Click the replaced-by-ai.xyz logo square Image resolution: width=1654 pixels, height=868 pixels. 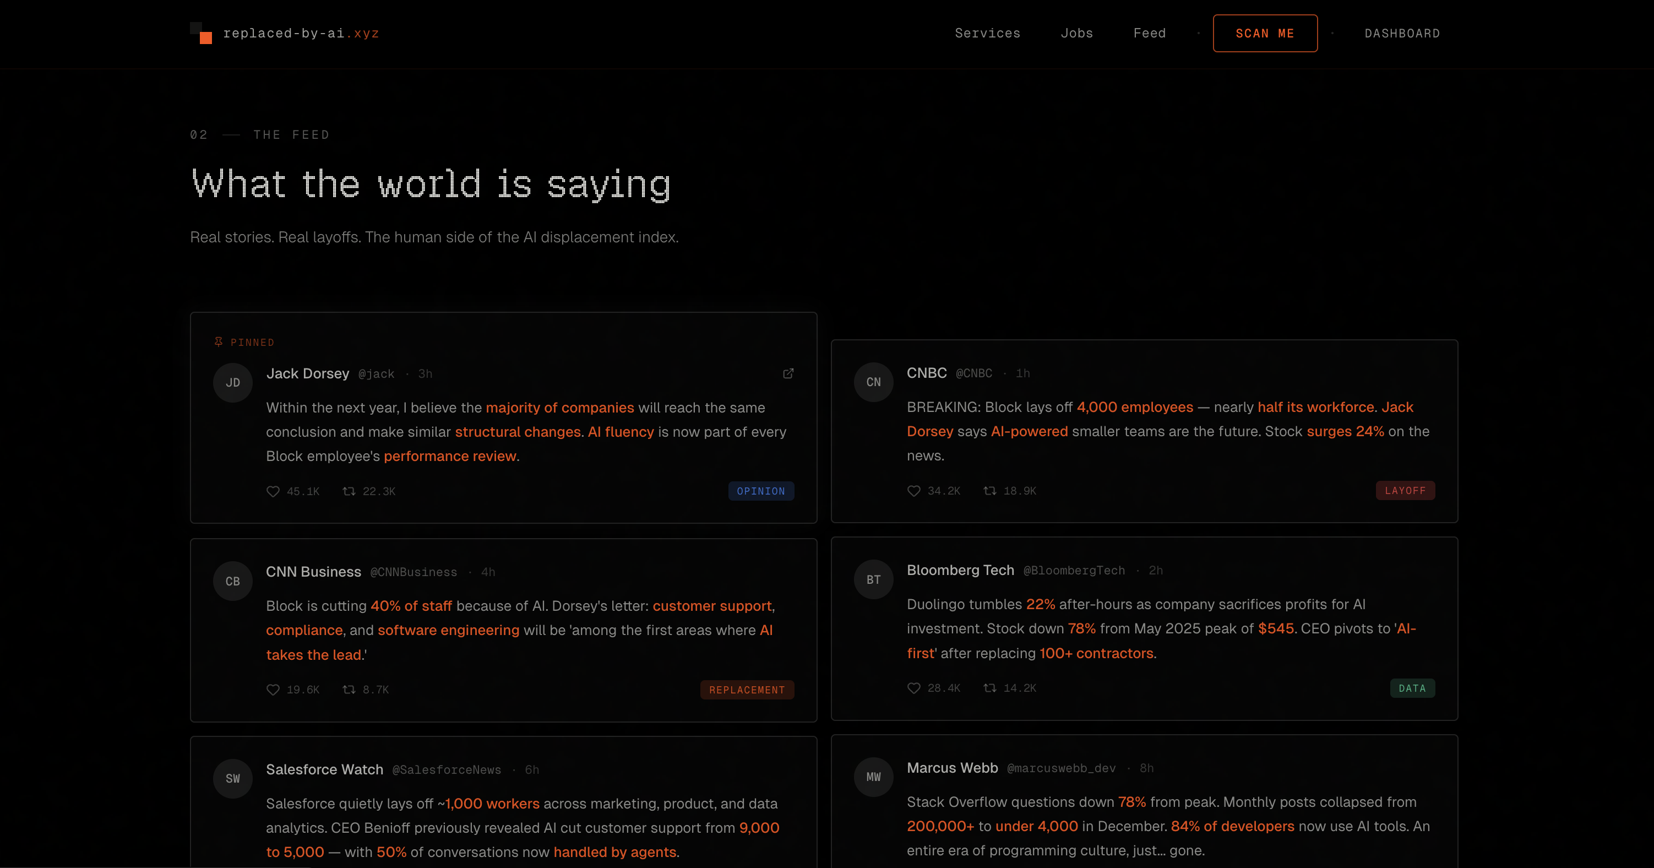tap(200, 32)
